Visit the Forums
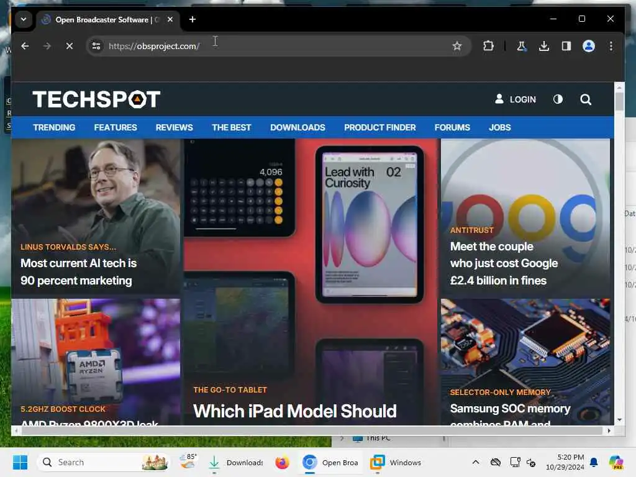This screenshot has width=636, height=477. tap(452, 127)
